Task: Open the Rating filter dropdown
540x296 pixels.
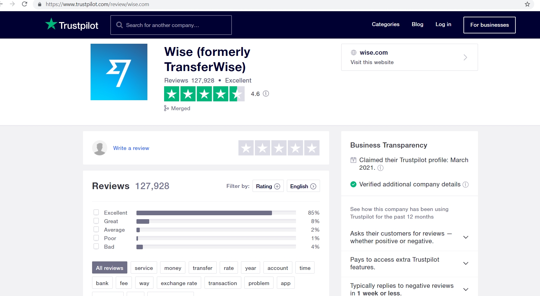Action: click(x=268, y=186)
